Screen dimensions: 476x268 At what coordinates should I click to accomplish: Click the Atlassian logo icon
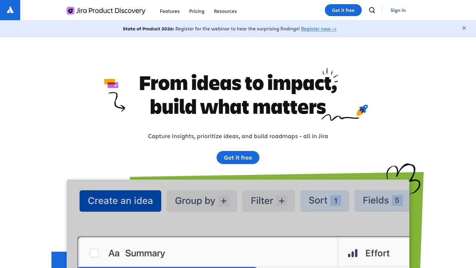(10, 10)
